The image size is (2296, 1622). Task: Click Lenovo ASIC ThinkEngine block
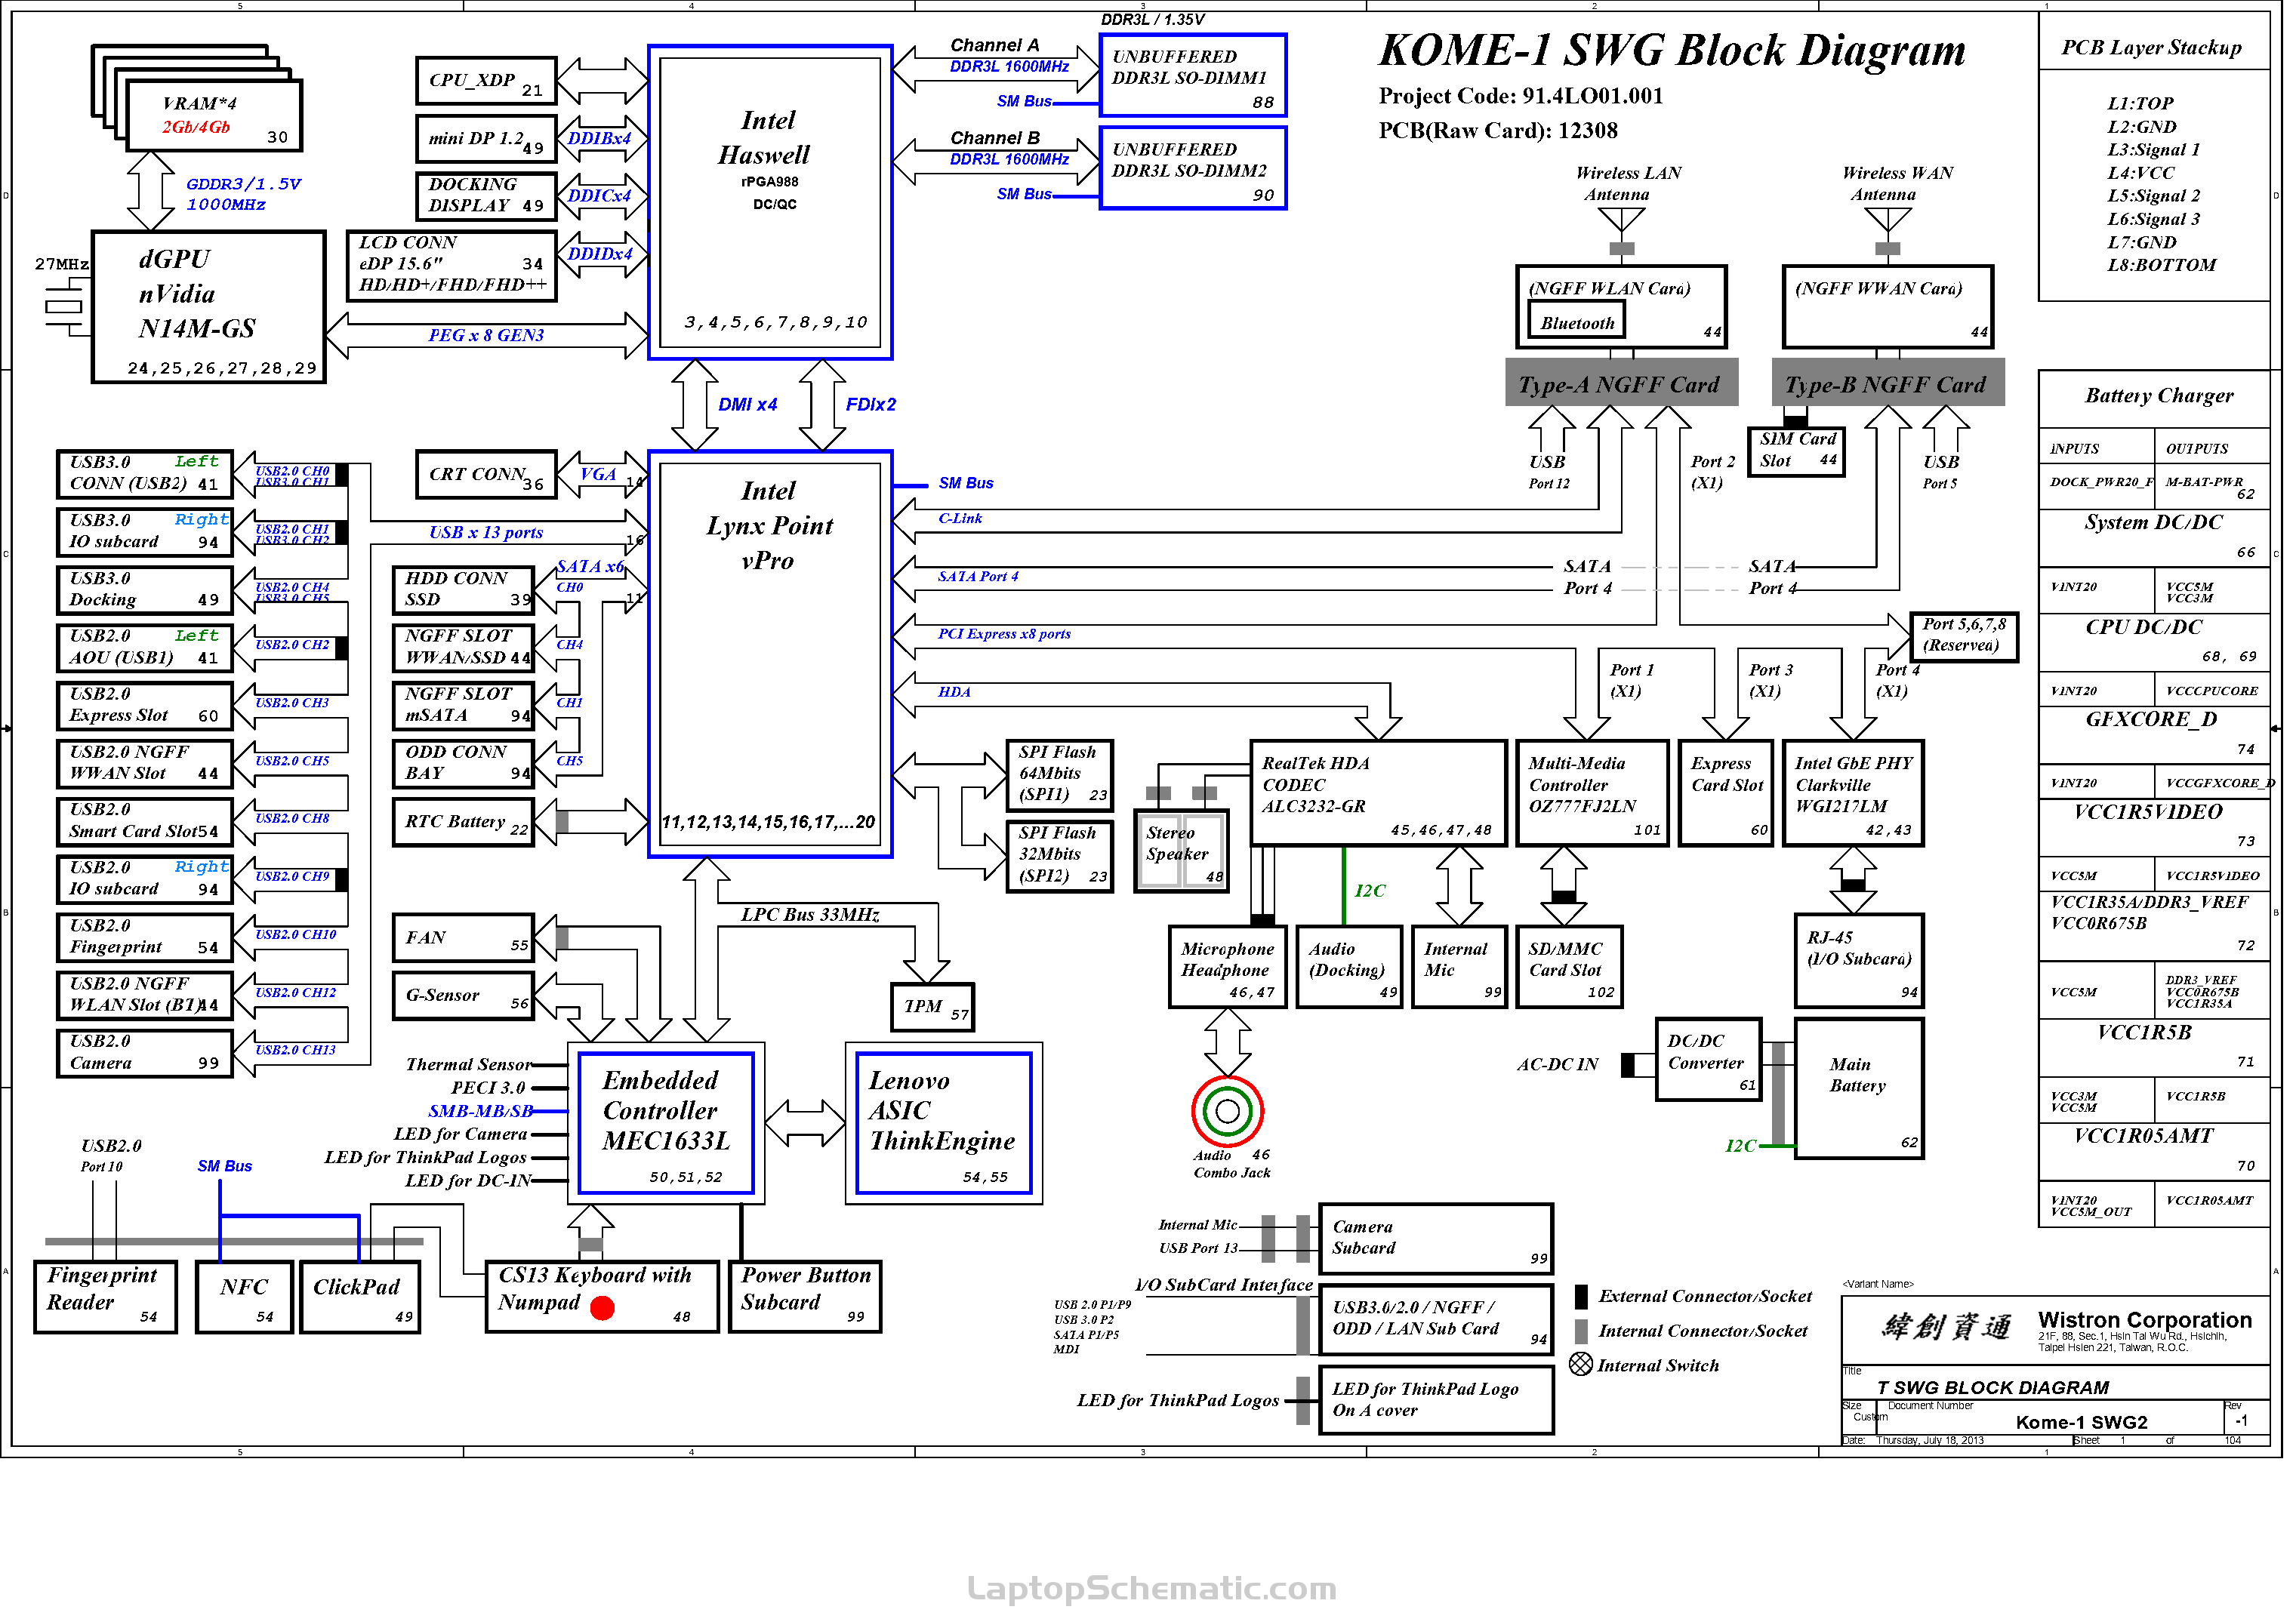944,1125
